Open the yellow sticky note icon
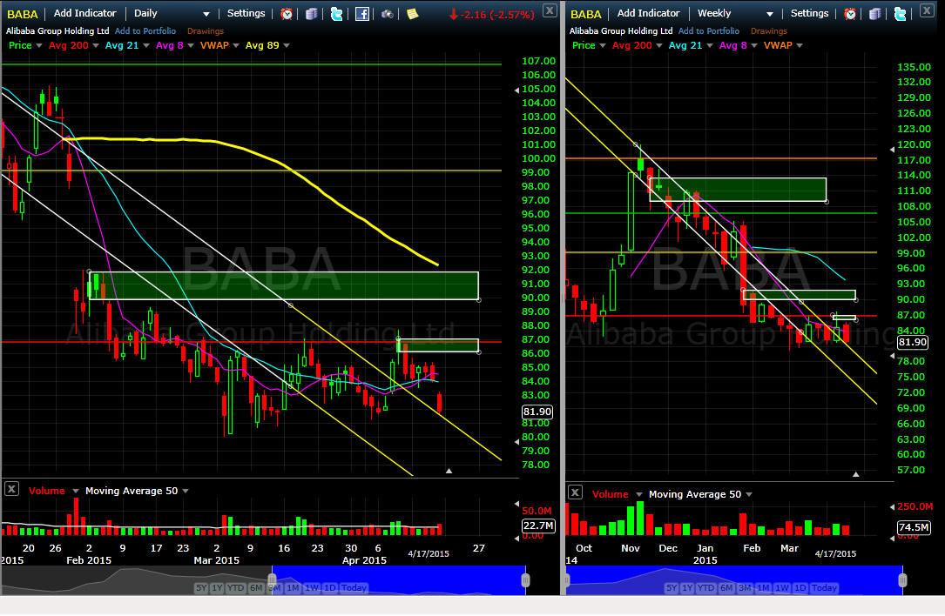Viewport: 945px width, 616px height. [412, 13]
